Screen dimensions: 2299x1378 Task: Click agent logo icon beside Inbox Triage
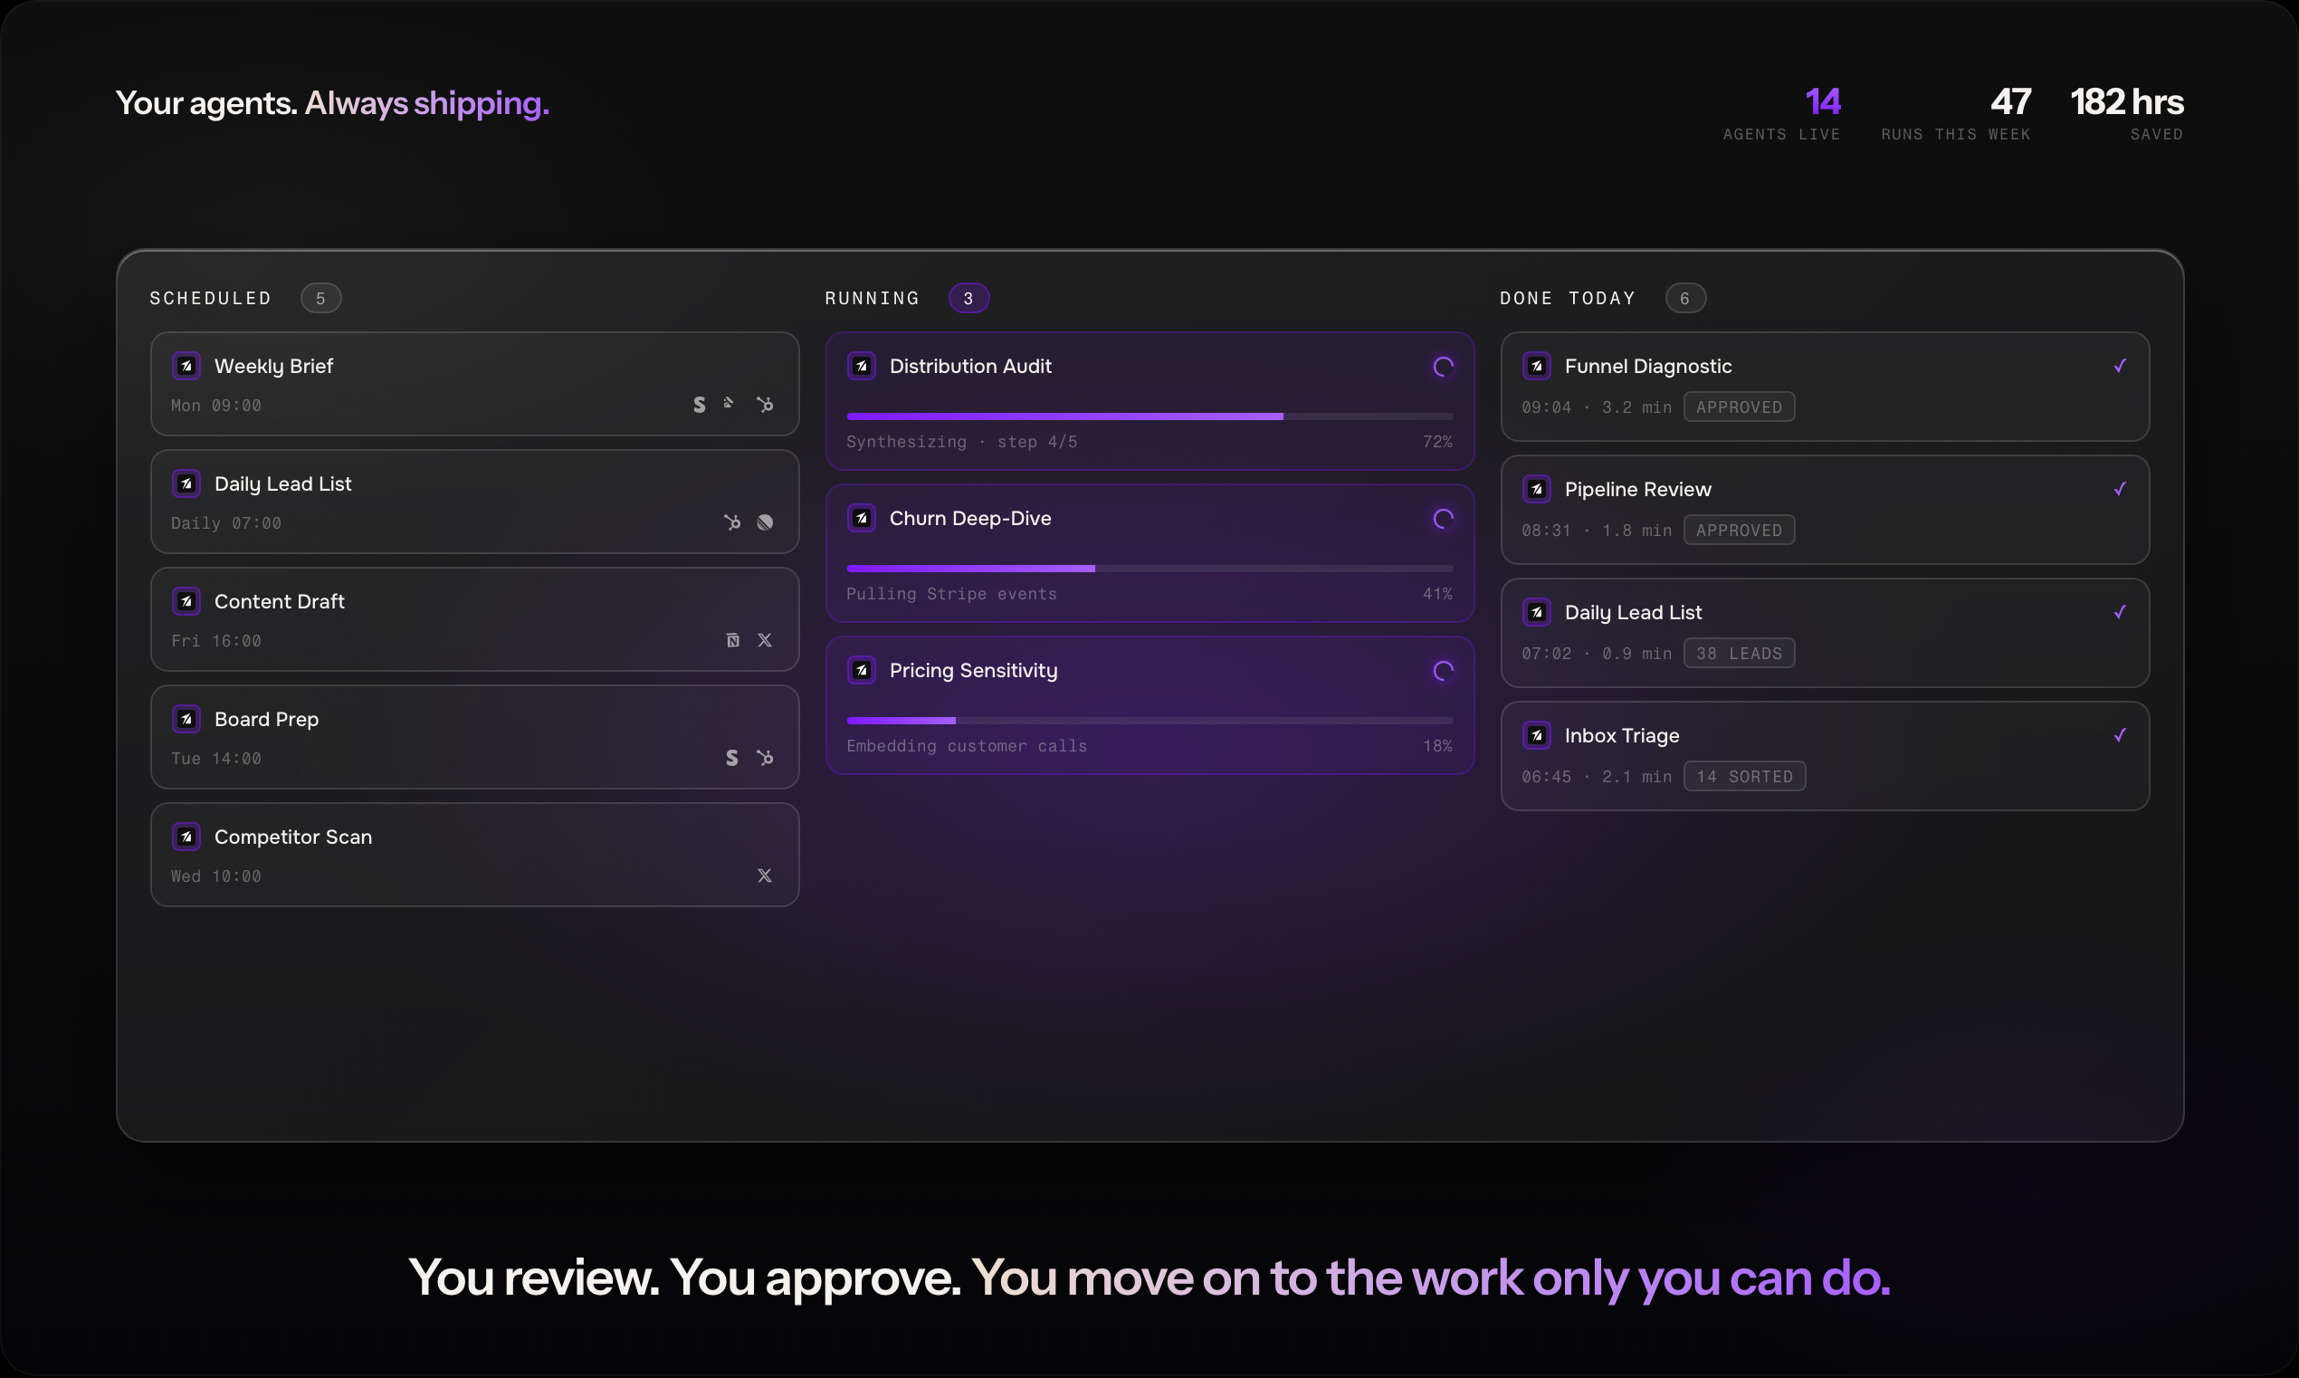pyautogui.click(x=1536, y=735)
